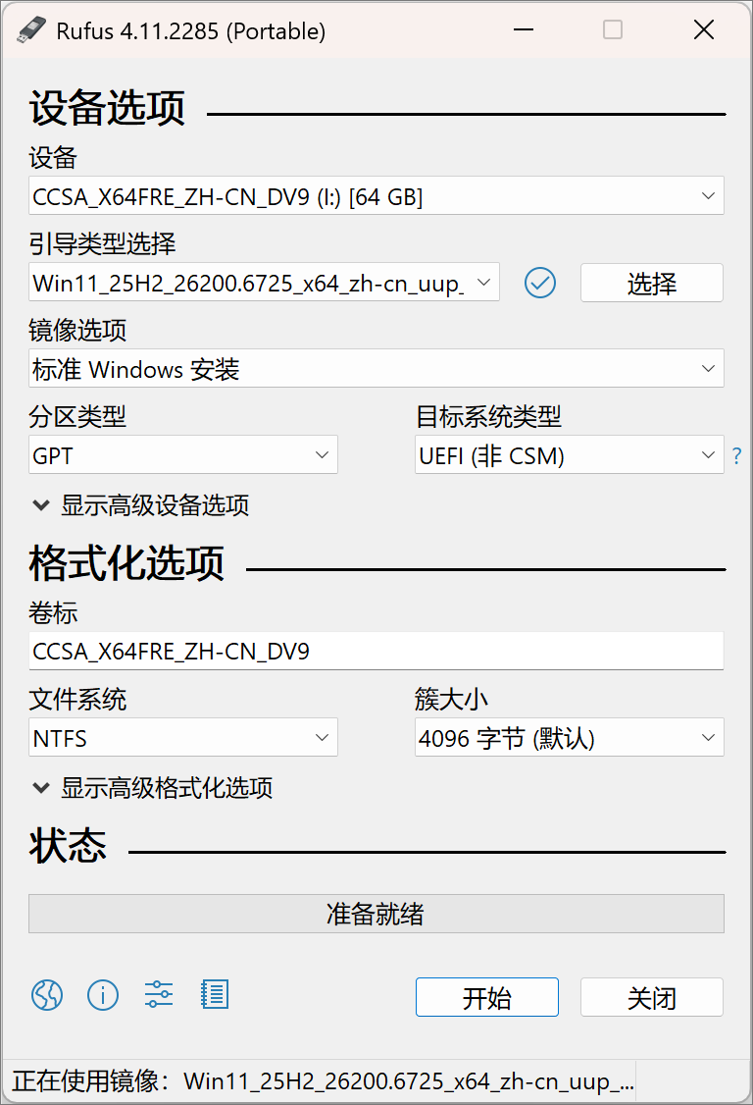The image size is (753, 1105).
Task: Expand the advanced drive properties section
Action: [142, 505]
